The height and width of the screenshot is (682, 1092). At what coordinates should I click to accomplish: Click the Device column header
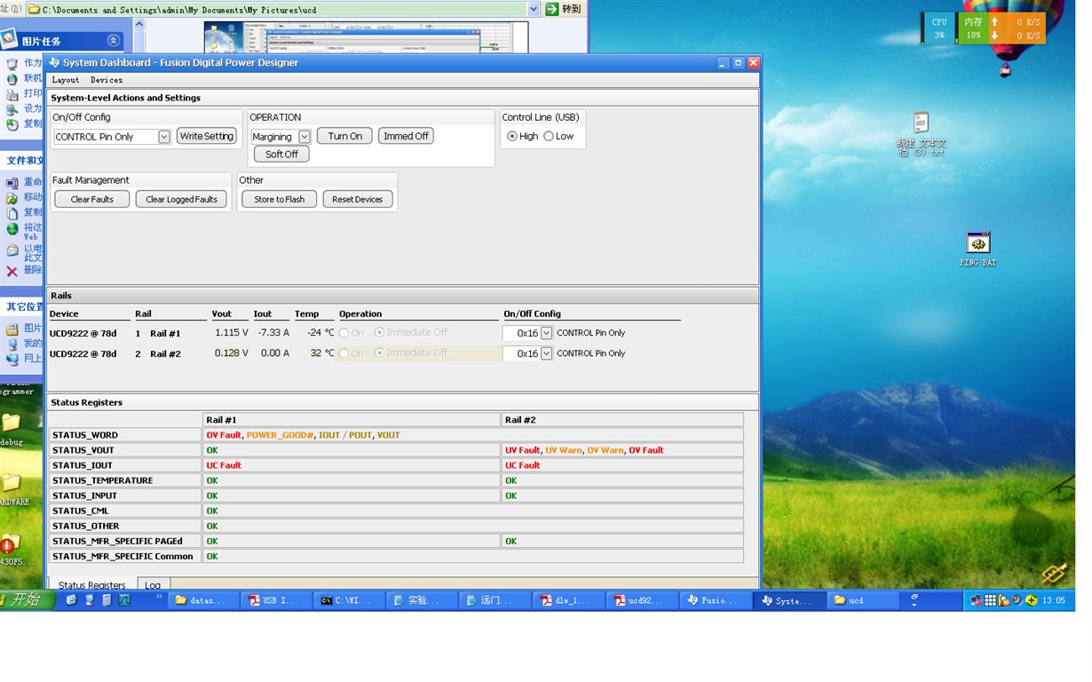click(63, 313)
